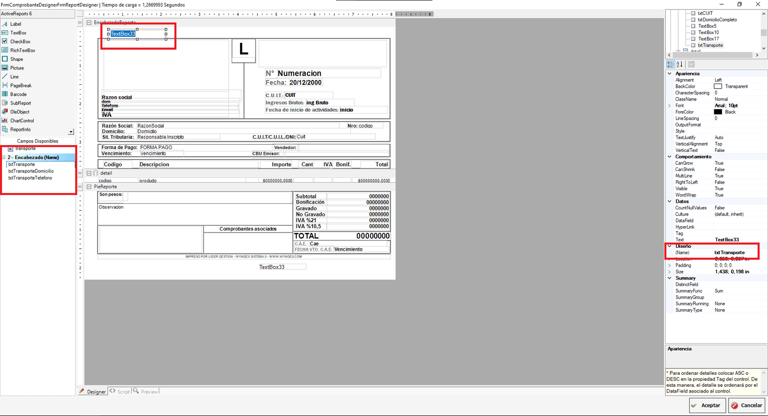Choose the ChartControl tool
This screenshot has height=416, width=768.
point(22,121)
